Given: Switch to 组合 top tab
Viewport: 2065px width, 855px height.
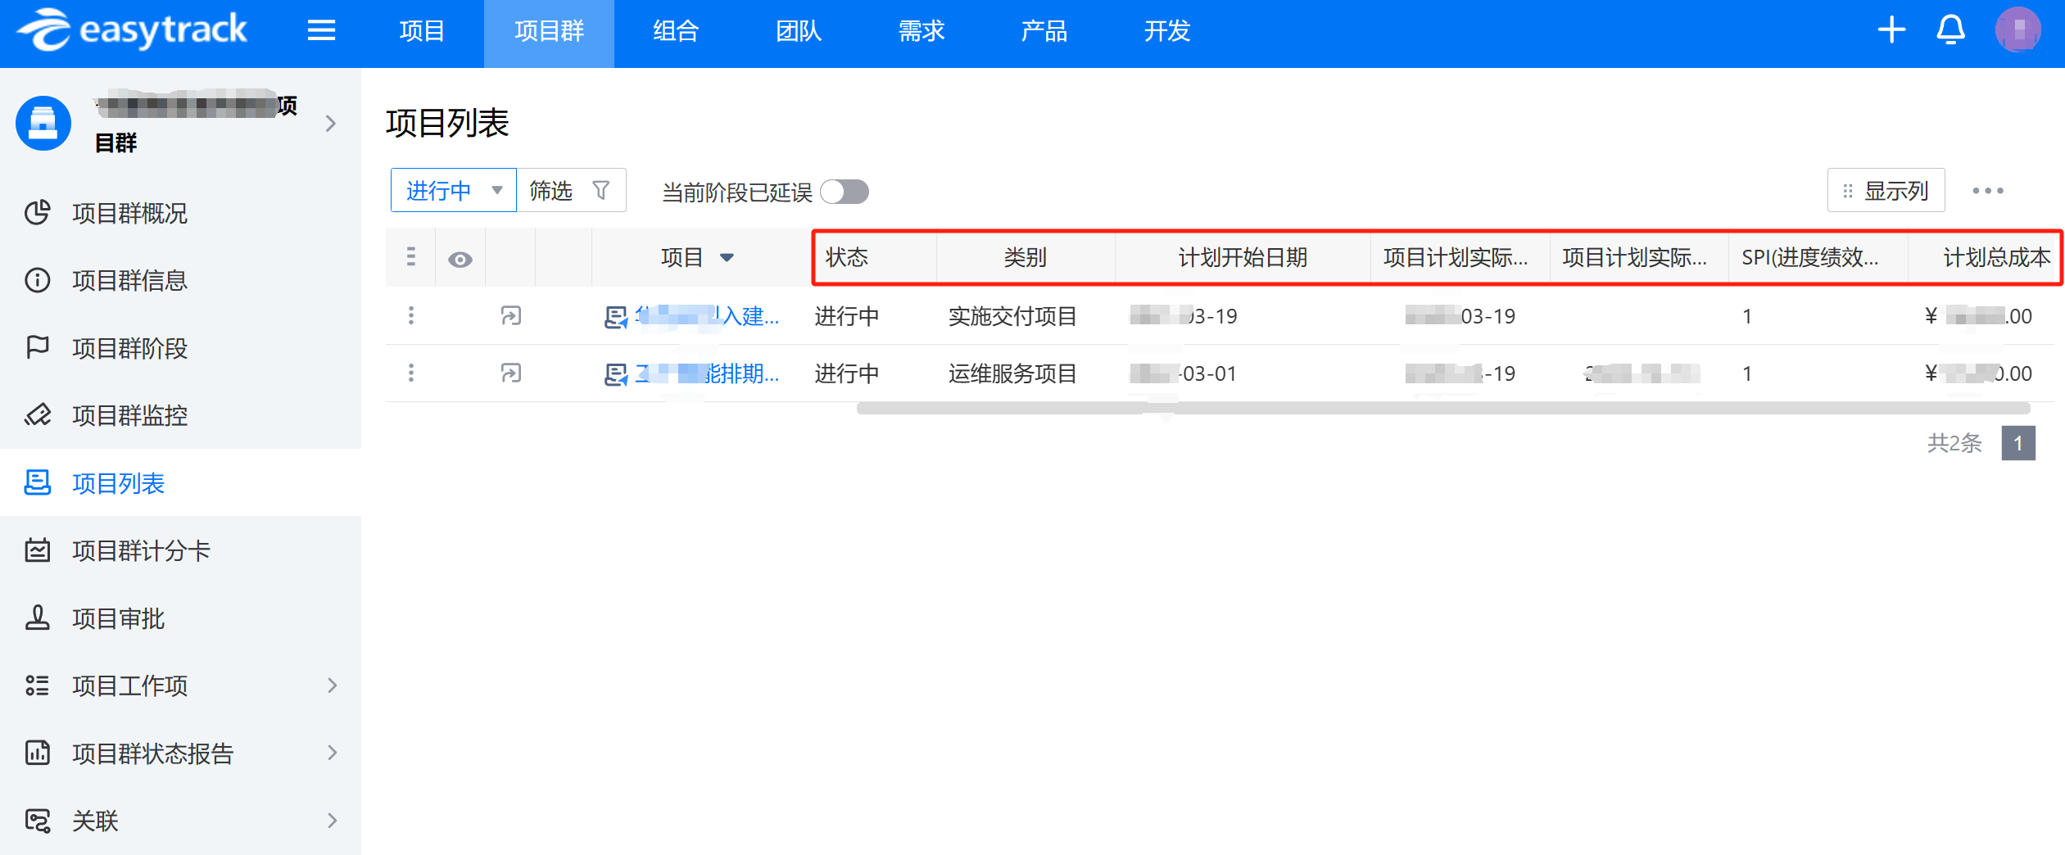Looking at the screenshot, I should [x=676, y=31].
